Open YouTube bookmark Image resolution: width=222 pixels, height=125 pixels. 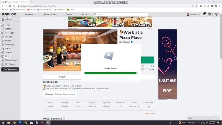point(32,10)
